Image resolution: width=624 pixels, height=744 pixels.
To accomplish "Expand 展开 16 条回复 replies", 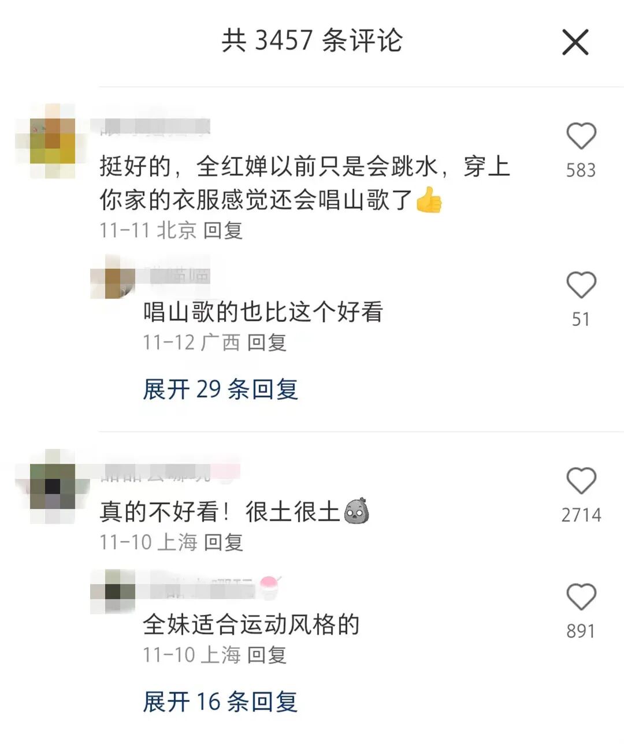I will (x=220, y=702).
